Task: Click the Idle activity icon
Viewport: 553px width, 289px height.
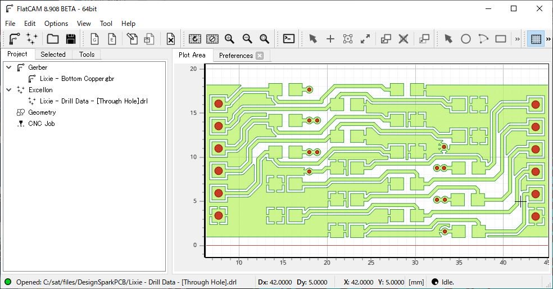Action: (435, 282)
